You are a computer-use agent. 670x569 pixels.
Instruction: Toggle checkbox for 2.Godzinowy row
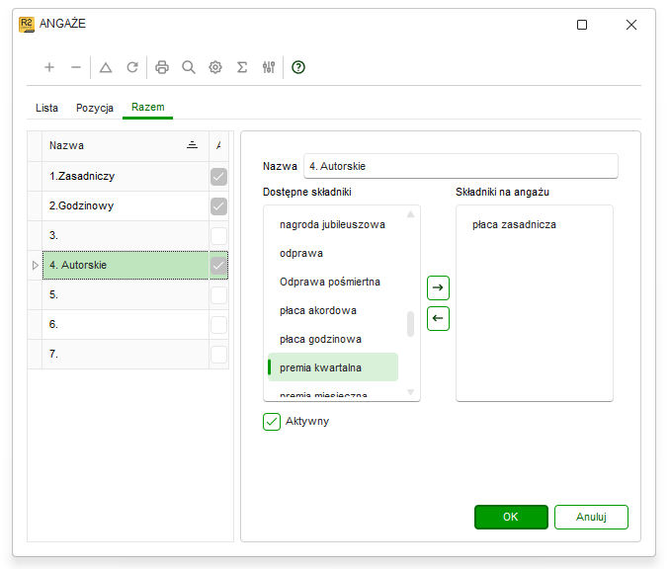tap(218, 206)
